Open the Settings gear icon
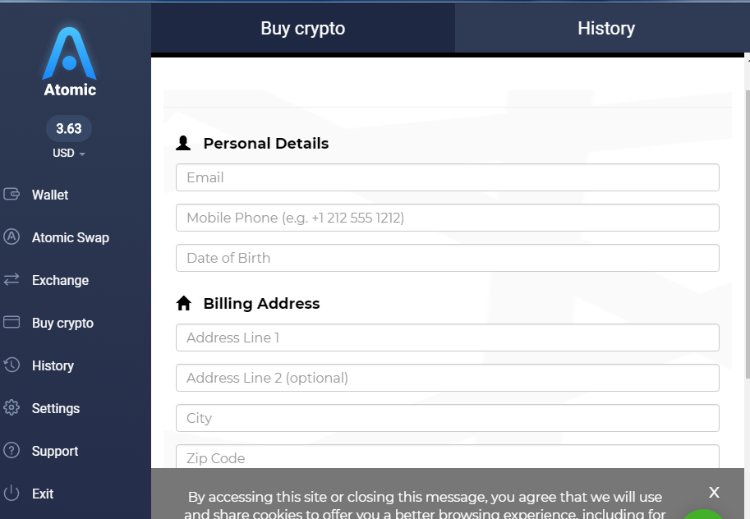Viewport: 750px width, 519px height. pos(12,407)
